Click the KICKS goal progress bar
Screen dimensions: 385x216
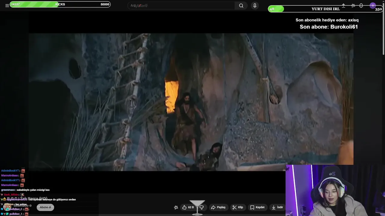tap(60, 4)
